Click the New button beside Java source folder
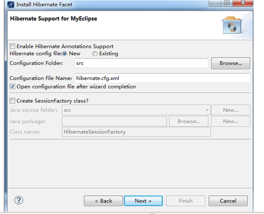Screen dimensions: 264x214 [231, 110]
